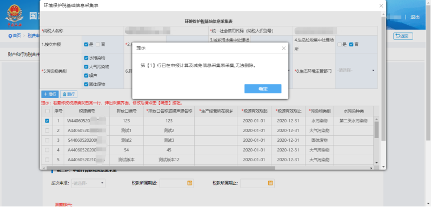Click 固体废物 category cell in row 3

(320, 140)
